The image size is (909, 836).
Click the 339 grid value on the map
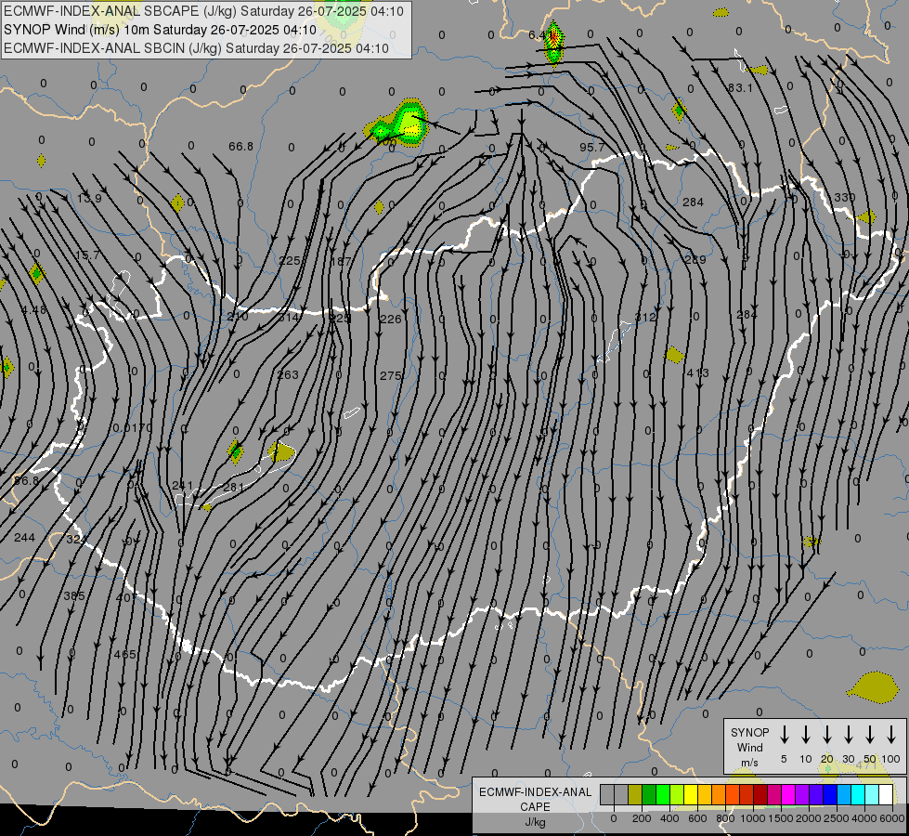[x=845, y=197]
